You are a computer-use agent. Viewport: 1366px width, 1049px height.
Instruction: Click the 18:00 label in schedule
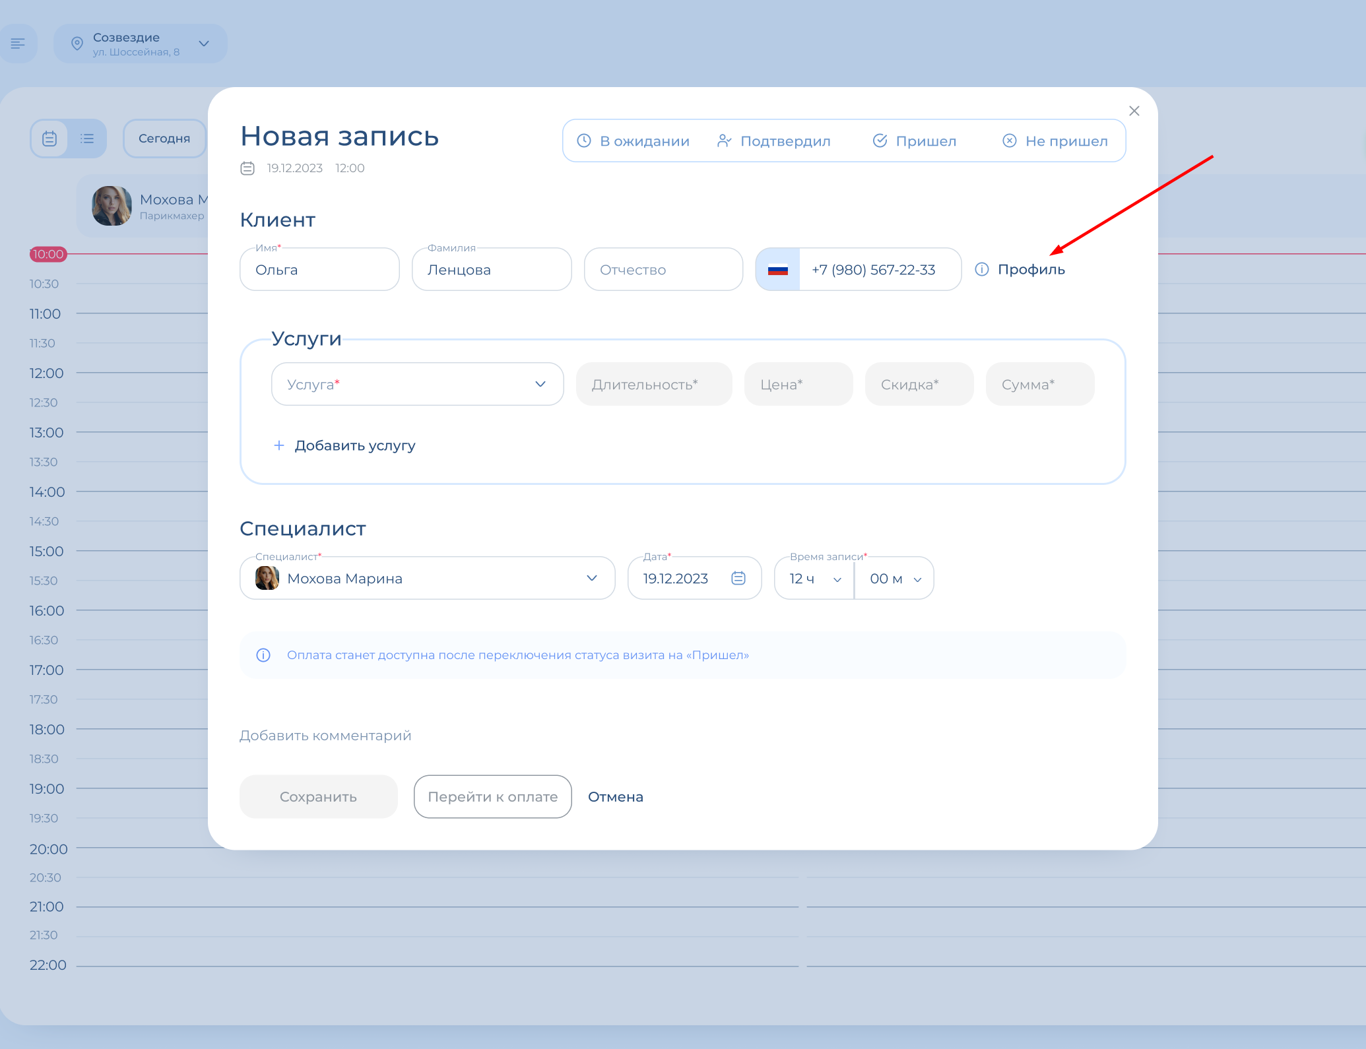(47, 730)
